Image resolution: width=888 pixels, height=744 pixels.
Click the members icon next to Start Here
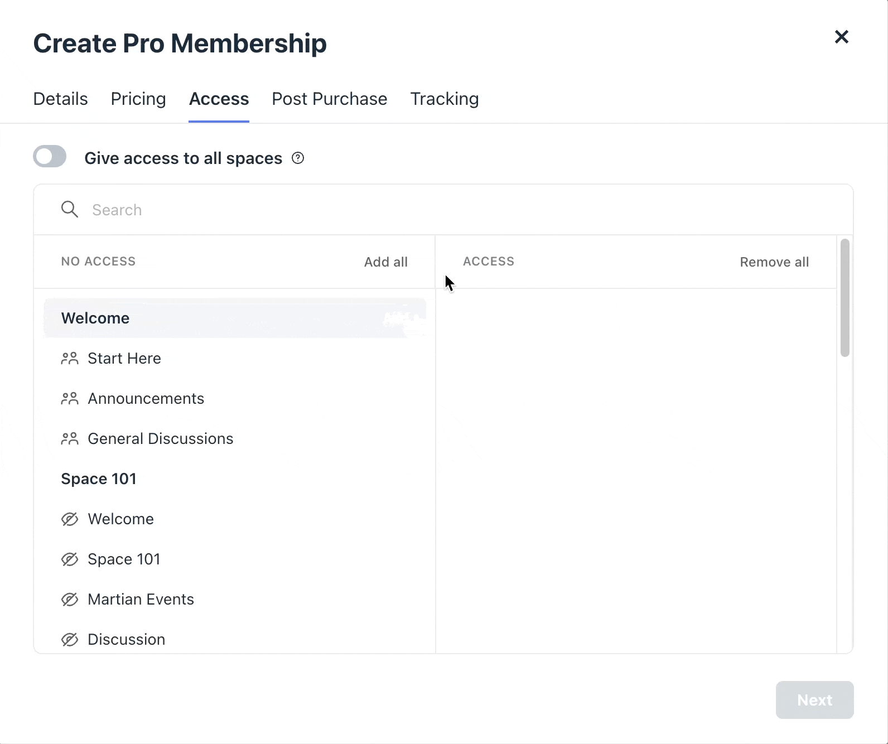tap(70, 359)
